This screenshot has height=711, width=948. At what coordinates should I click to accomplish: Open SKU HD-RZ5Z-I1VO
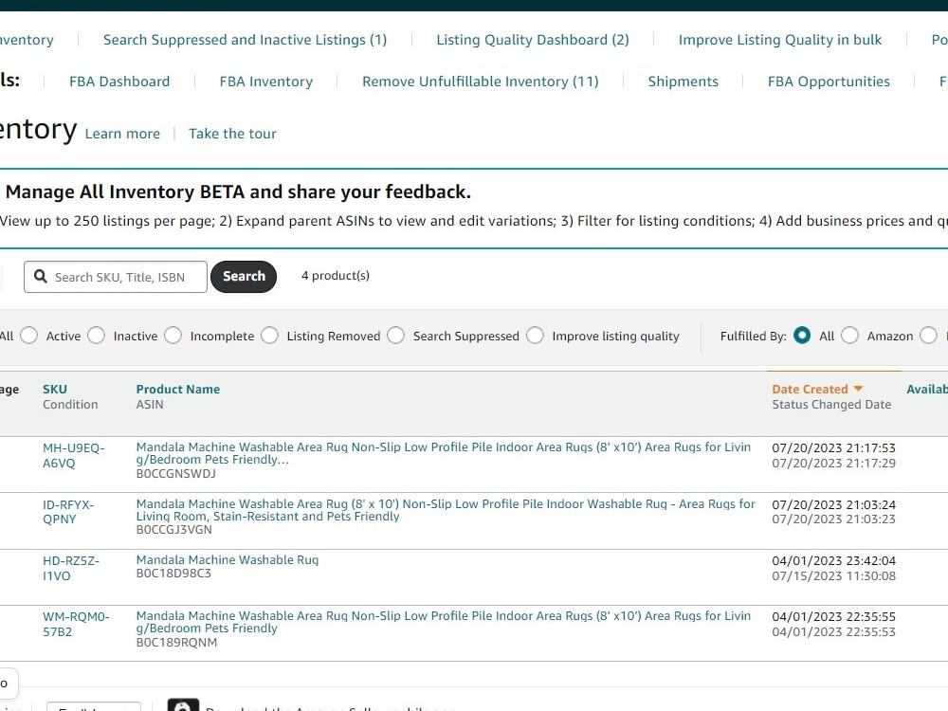coord(71,568)
